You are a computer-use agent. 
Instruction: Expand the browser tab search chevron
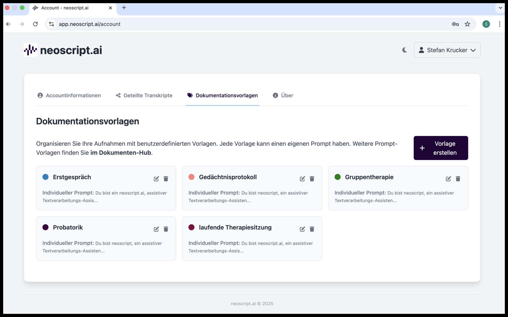500,8
